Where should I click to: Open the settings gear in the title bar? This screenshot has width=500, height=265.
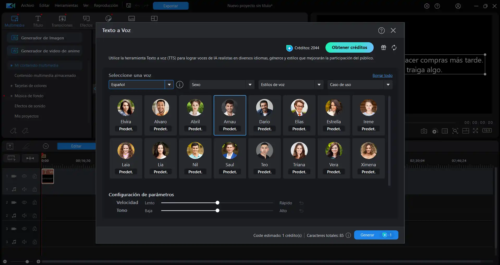pyautogui.click(x=427, y=6)
